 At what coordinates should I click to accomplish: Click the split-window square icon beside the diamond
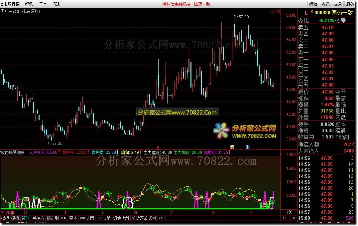coord(278,11)
